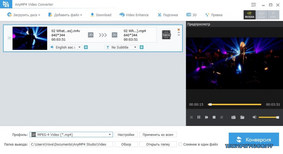
Task: Pause the preview video
Action: tap(199, 117)
